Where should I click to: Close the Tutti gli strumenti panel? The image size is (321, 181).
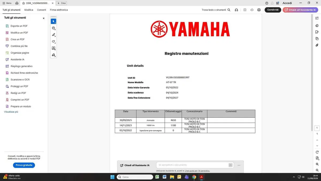[44, 18]
